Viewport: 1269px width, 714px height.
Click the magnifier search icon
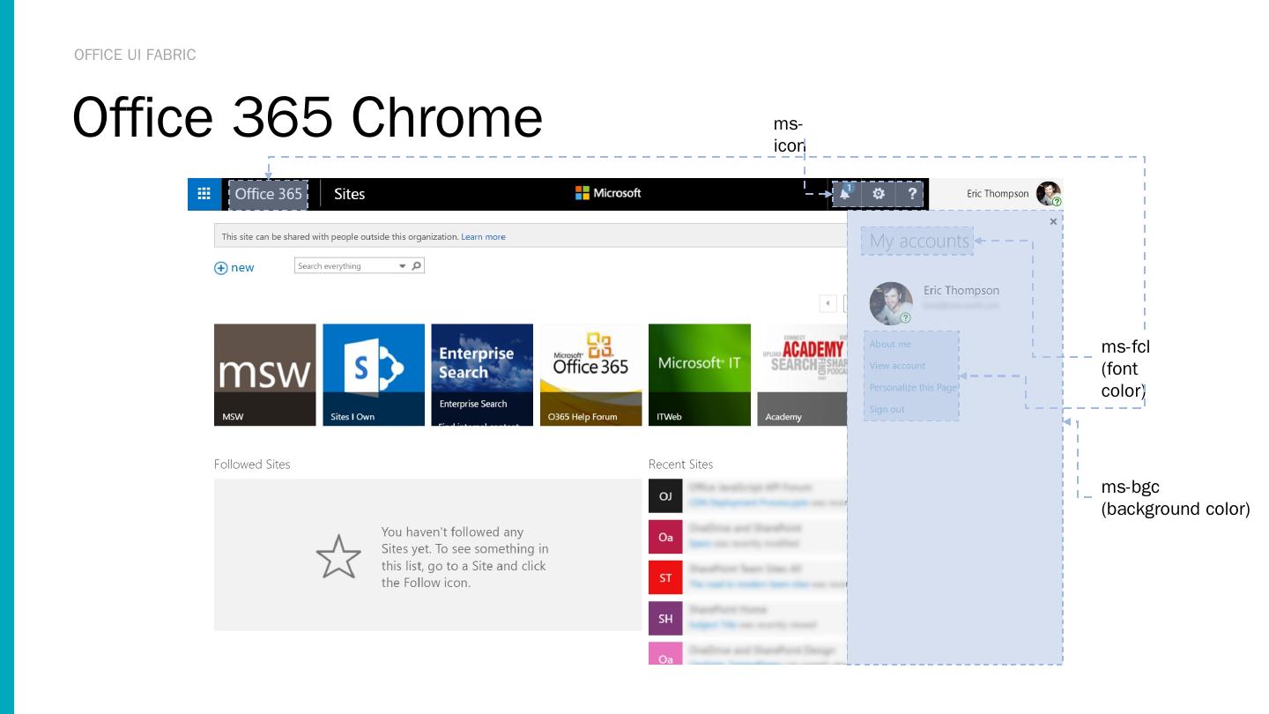417,266
